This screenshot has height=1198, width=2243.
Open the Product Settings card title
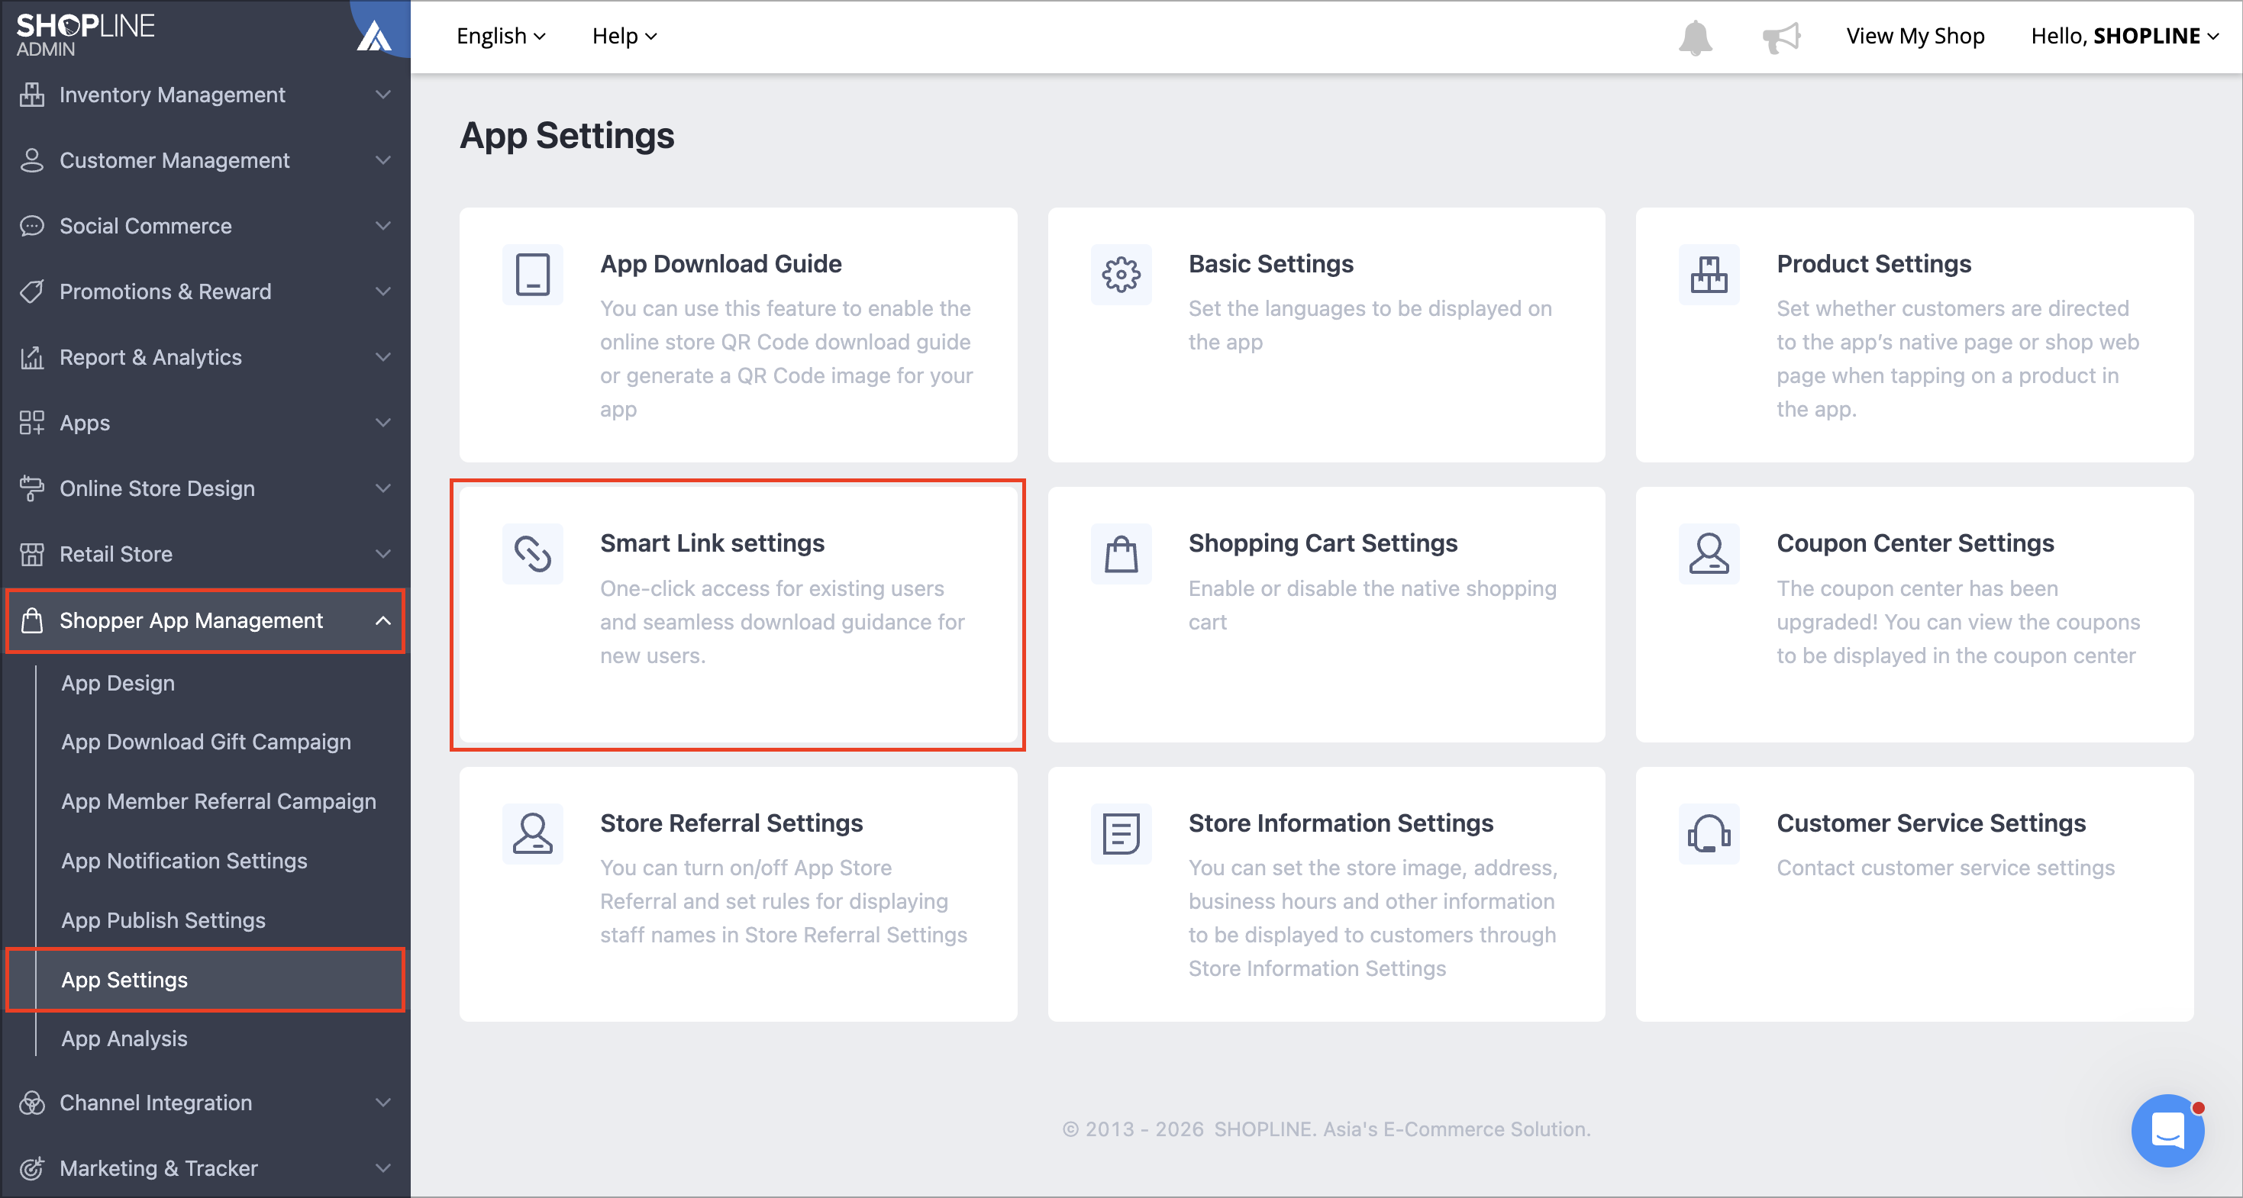click(x=1873, y=263)
